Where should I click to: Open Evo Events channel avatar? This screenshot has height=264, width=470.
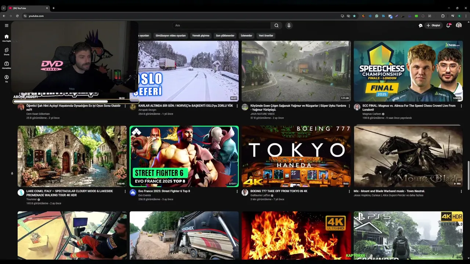133,192
